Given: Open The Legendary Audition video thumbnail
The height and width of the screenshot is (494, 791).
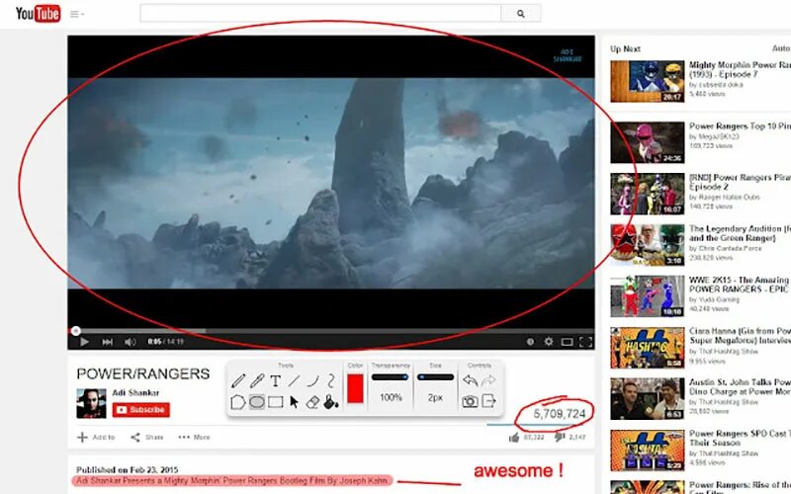Looking at the screenshot, I should coord(648,245).
